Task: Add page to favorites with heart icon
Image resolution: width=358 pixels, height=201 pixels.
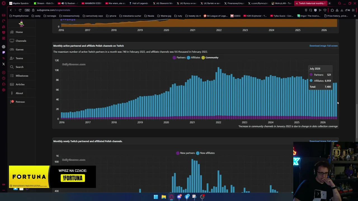Action: point(325,10)
